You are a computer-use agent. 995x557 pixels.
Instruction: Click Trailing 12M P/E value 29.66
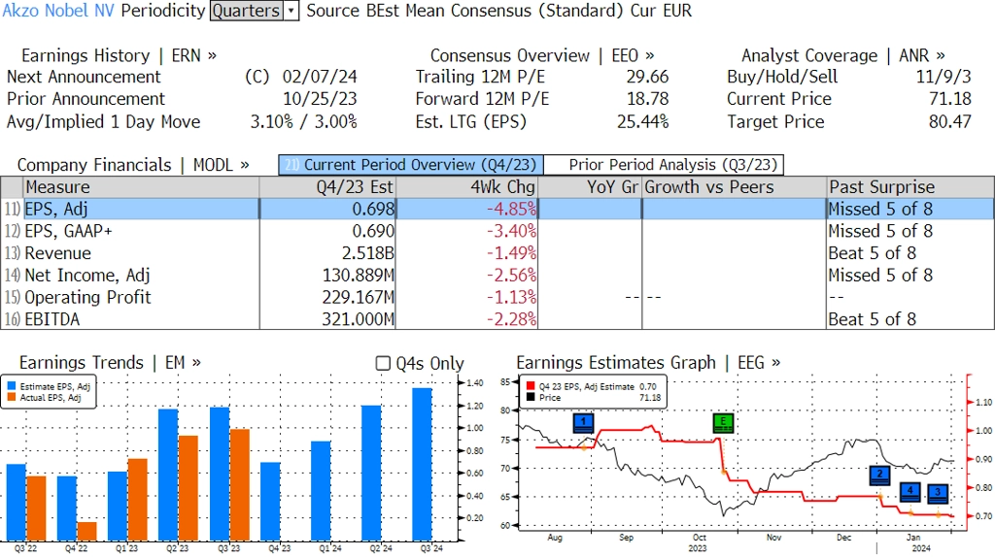(647, 77)
